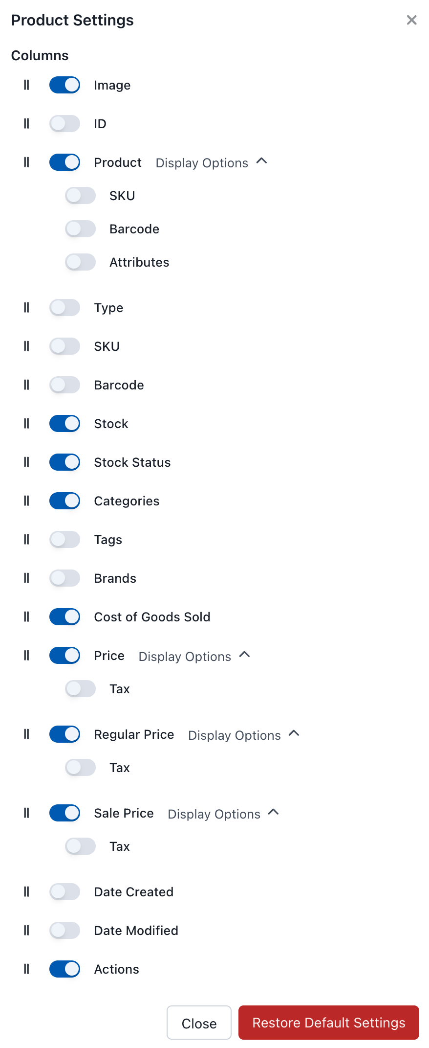
Task: Collapse Product Display Options chevron
Action: pos(262,161)
